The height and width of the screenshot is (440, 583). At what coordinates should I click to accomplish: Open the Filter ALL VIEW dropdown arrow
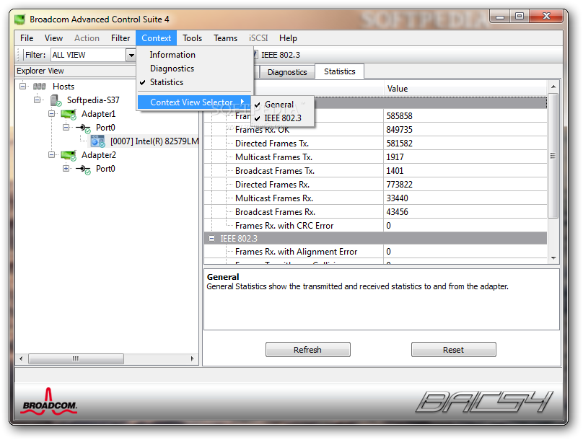point(131,55)
